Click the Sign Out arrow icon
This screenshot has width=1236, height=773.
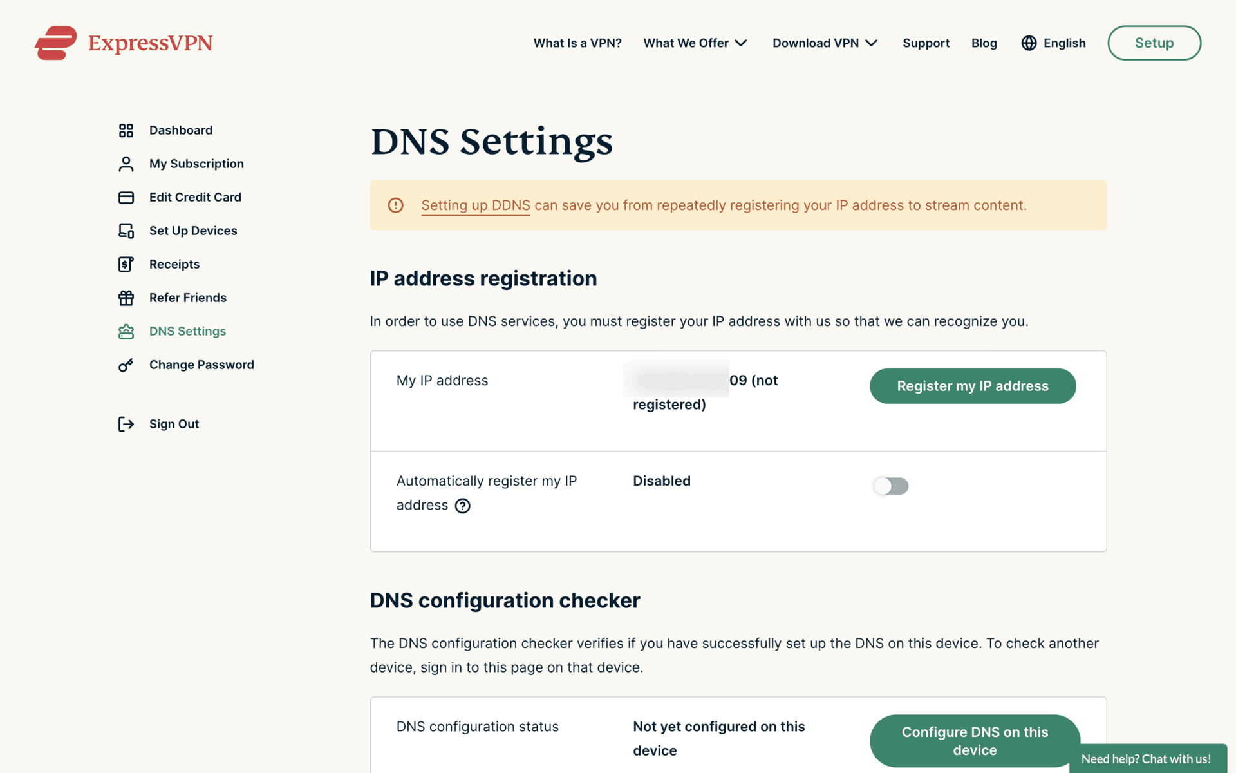(126, 425)
